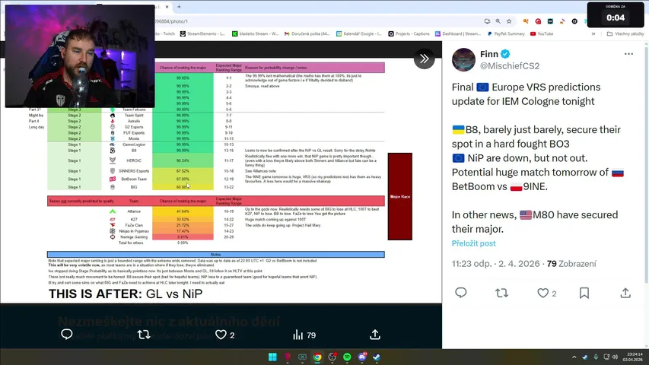Open a new browser tab
Viewport: 649px width, 365px height.
179,7
